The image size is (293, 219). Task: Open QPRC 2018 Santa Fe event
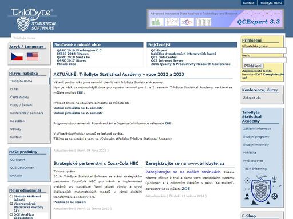pyautogui.click(x=73, y=57)
